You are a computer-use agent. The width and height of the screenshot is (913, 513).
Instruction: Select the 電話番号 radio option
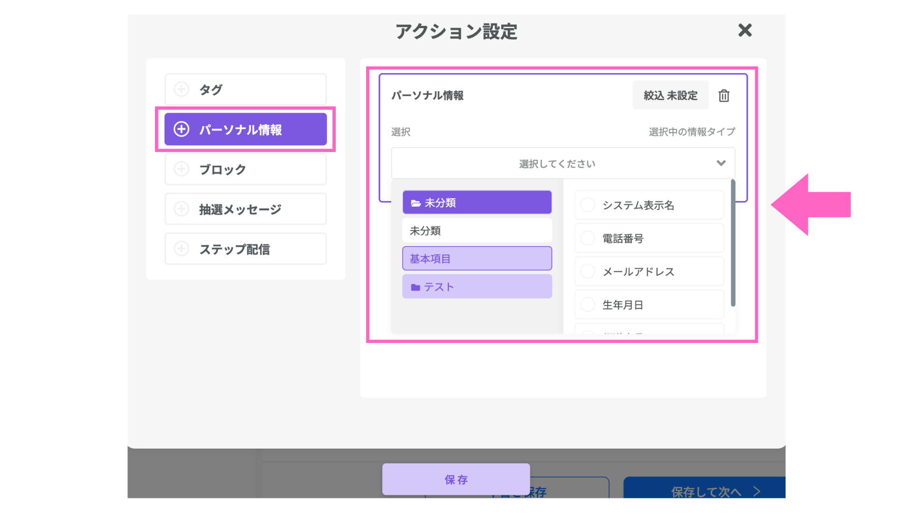(588, 238)
